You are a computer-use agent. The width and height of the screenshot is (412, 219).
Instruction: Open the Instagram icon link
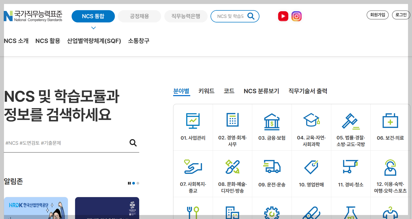coord(297,16)
